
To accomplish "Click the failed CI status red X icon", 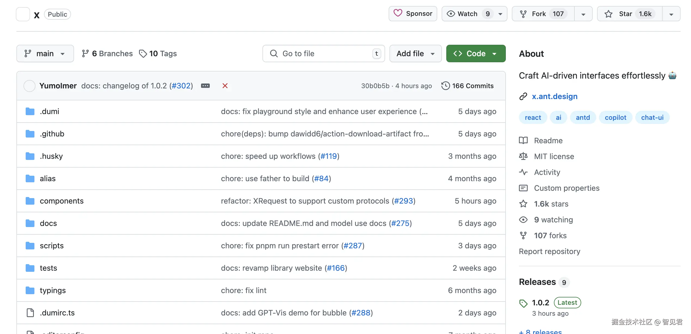I will (225, 86).
